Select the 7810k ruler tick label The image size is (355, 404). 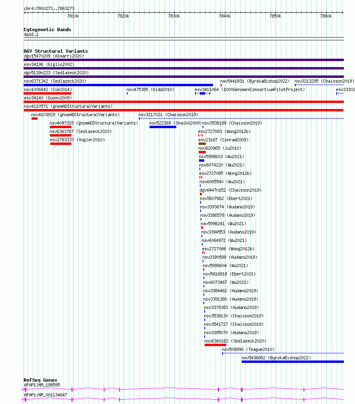pos(73,16)
